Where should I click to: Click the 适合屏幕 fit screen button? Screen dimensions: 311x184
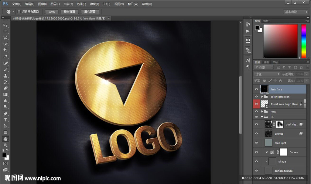click(x=70, y=12)
